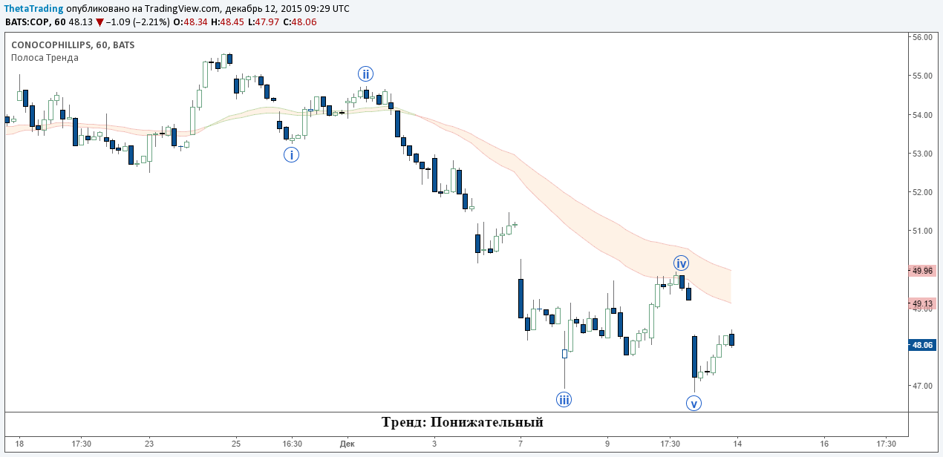943x457 pixels.
Task: Click the 56.00 price axis value
Action: click(x=922, y=37)
